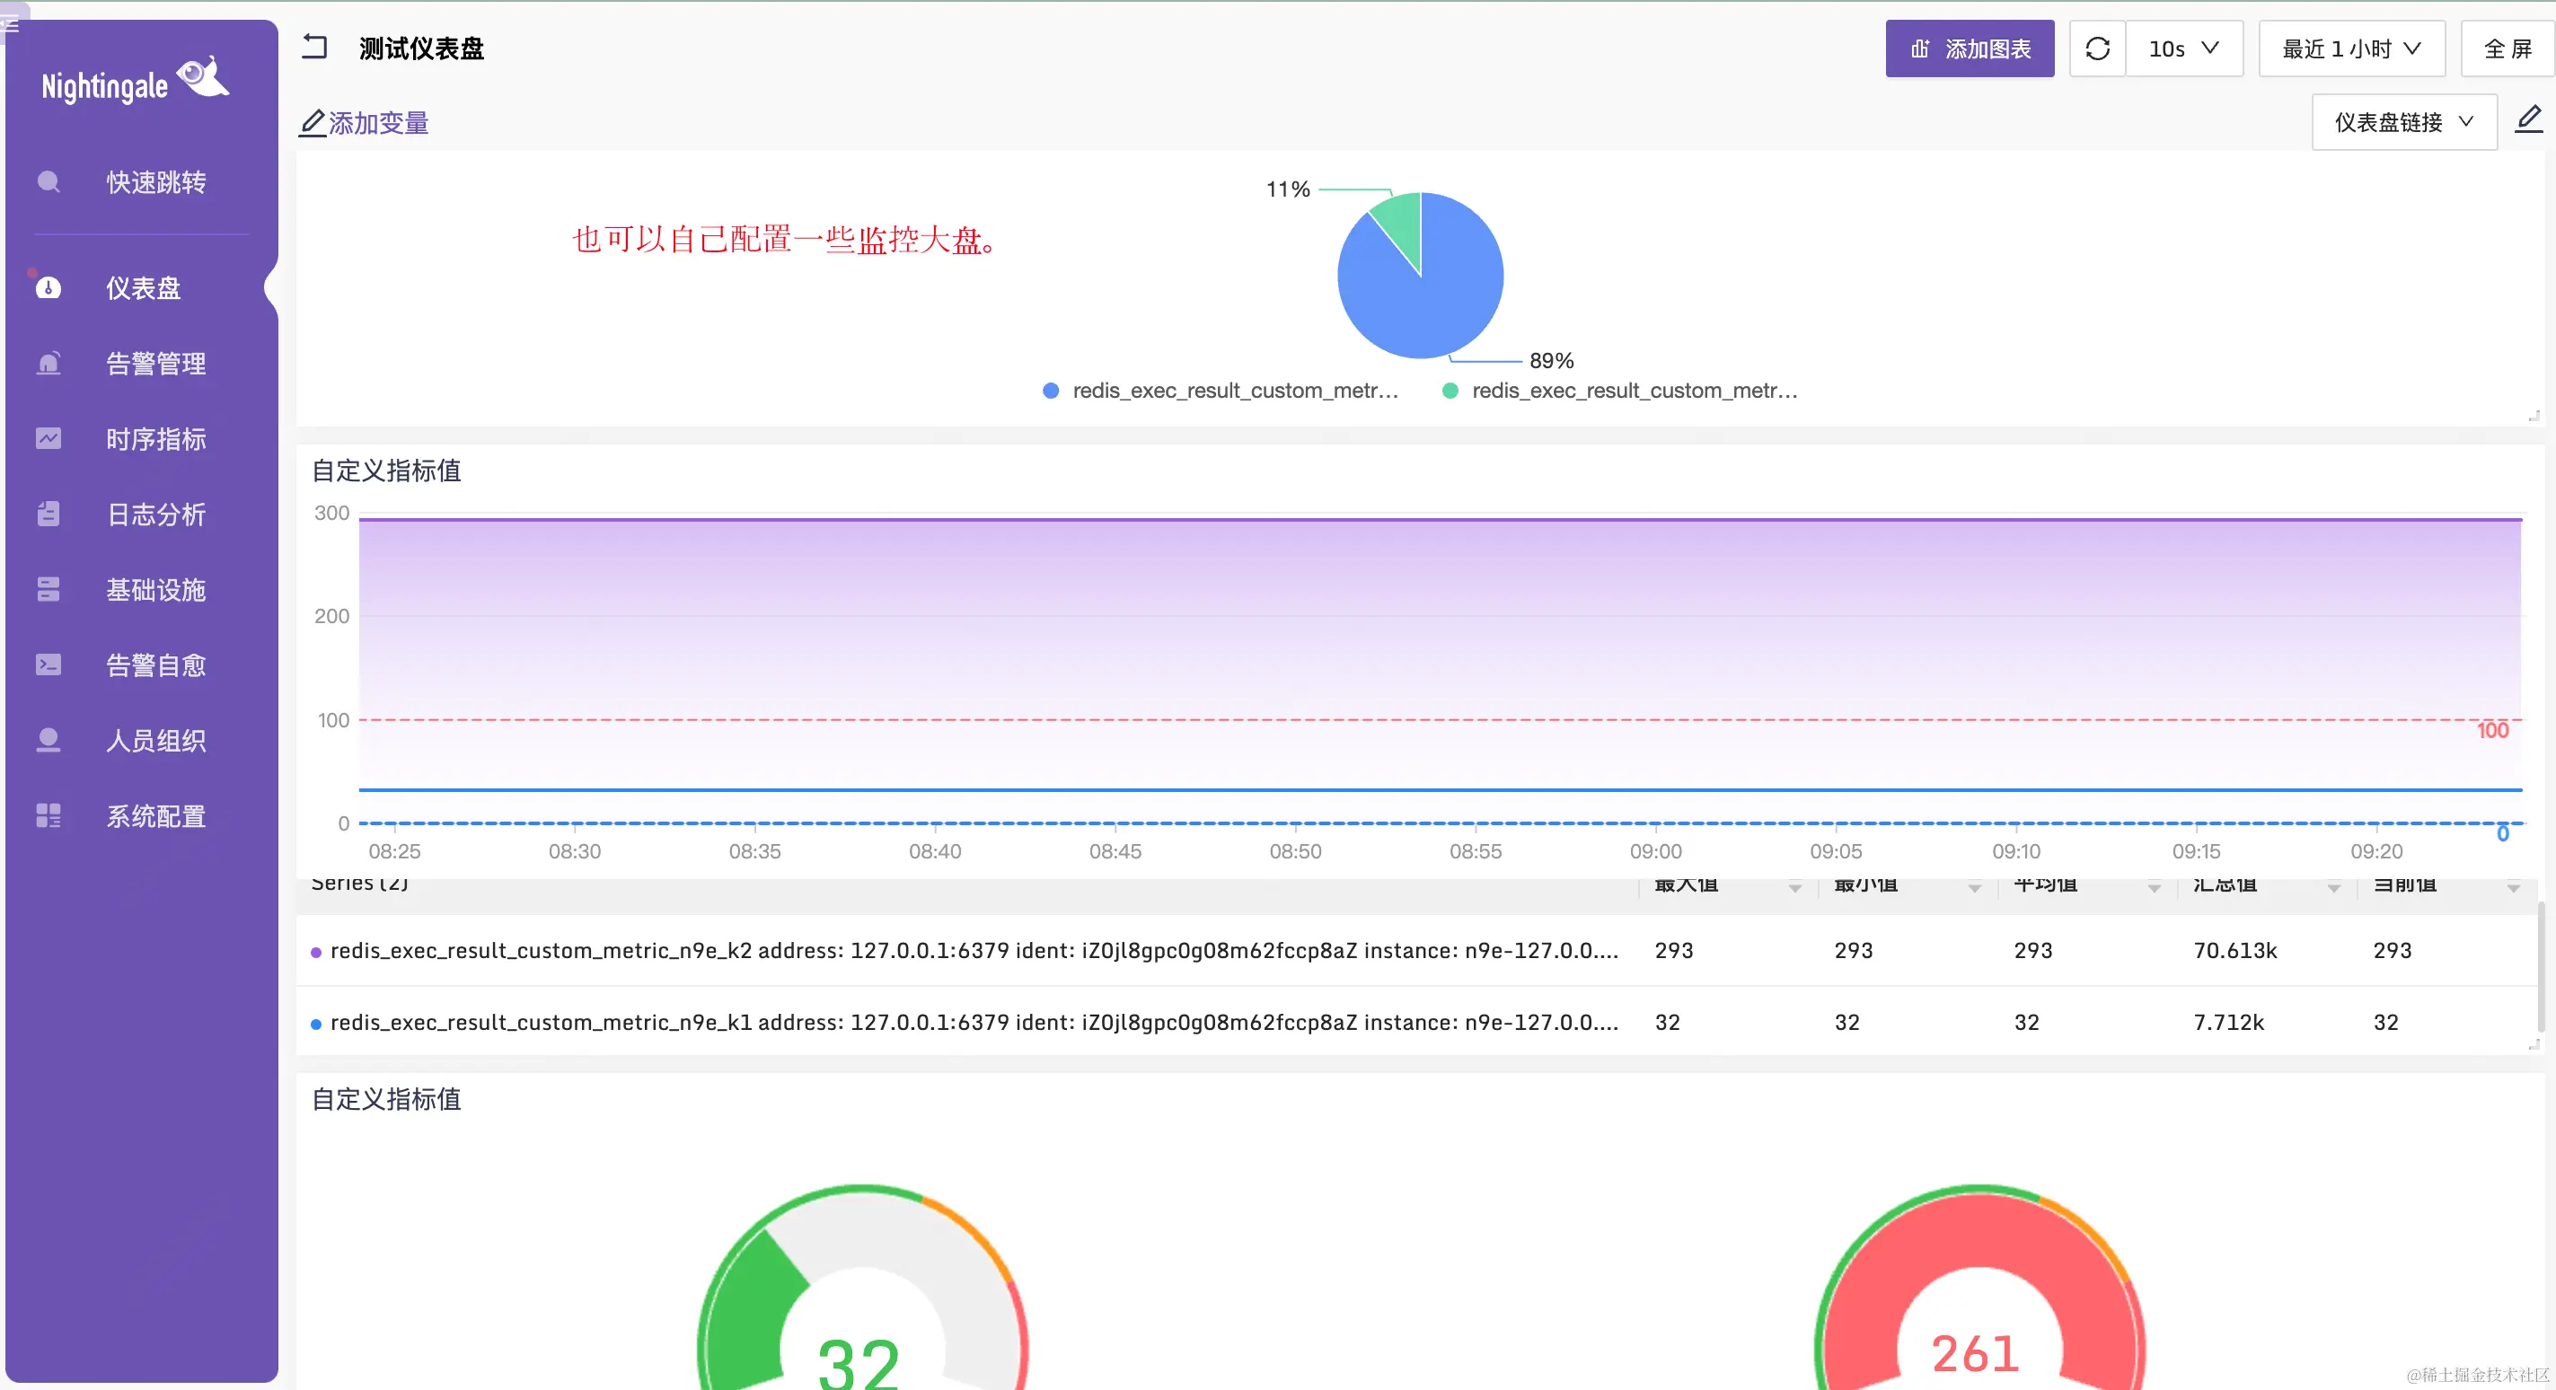Click the 快速跳转 search icon
The height and width of the screenshot is (1390, 2556).
(x=48, y=181)
